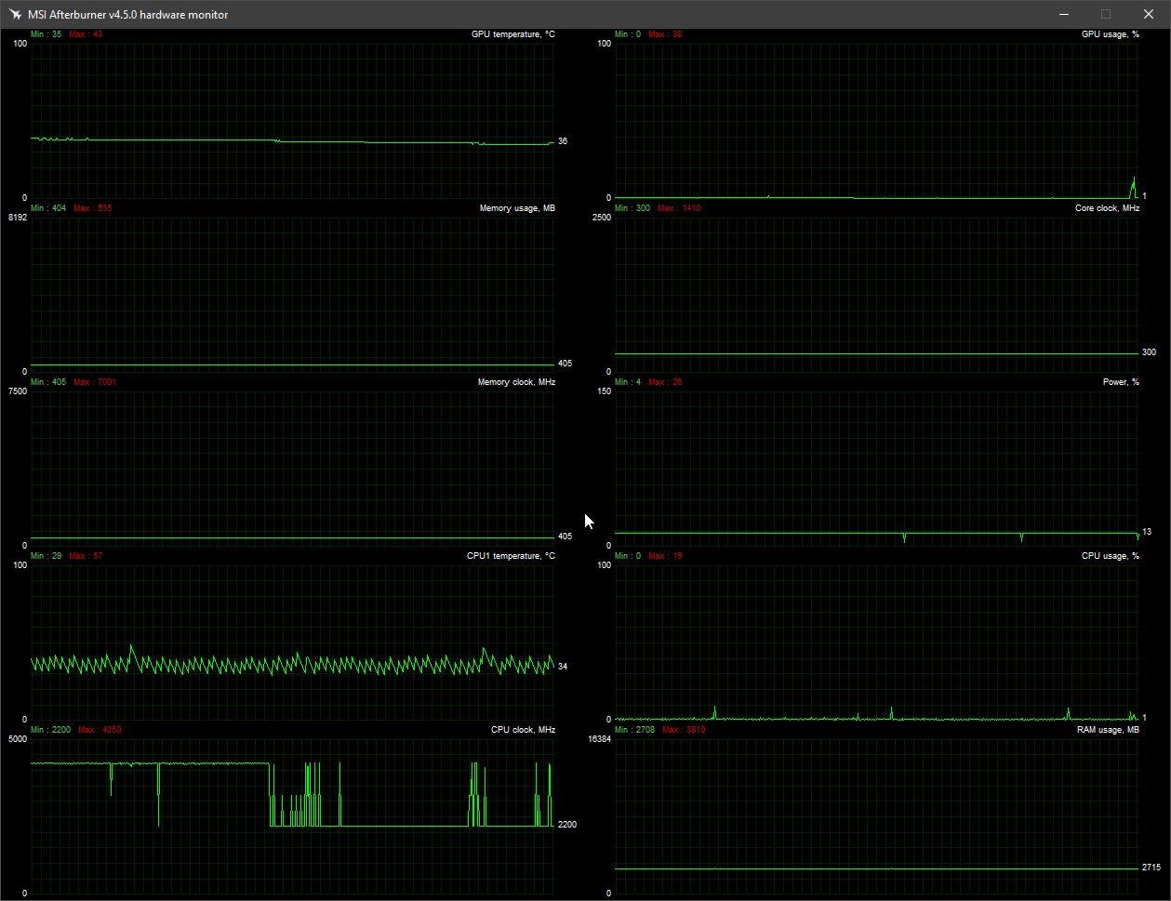Screen dimensions: 1171x901
Task: Click the current value '2200' beside CPU clock
Action: click(x=566, y=825)
